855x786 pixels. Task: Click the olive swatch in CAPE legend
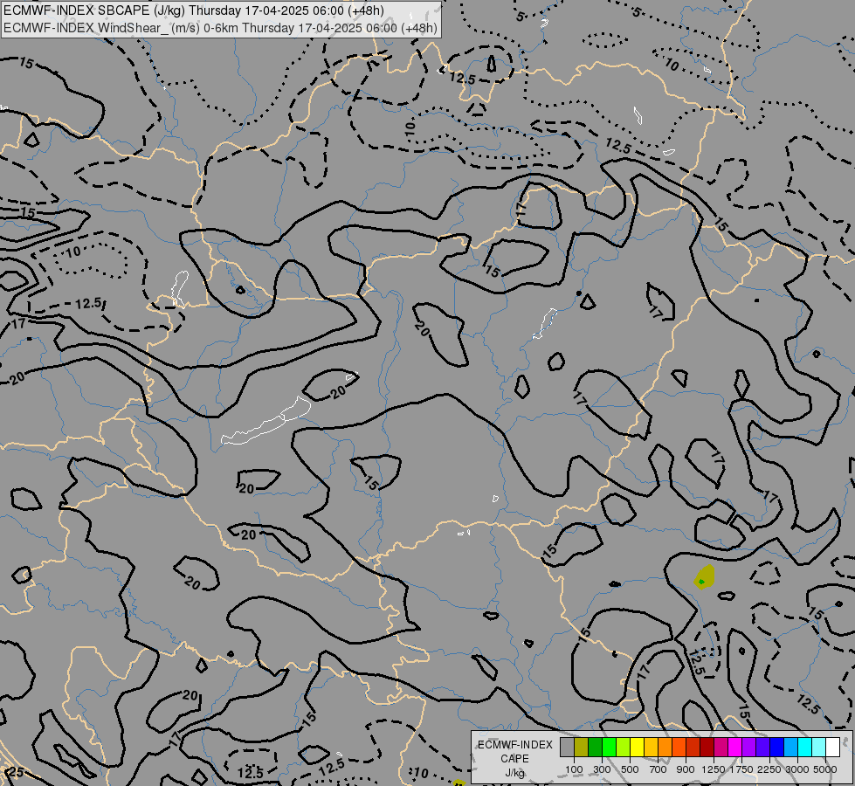[x=582, y=747]
